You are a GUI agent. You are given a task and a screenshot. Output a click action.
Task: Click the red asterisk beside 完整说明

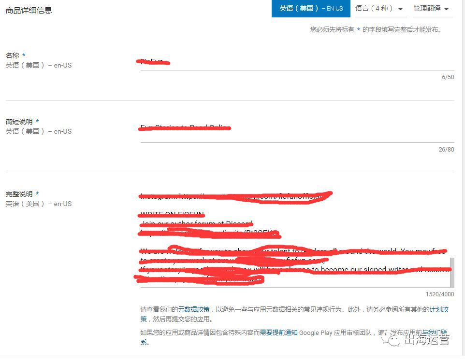coord(38,194)
